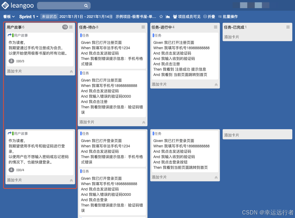Open checklist 0/4 on login story
295x218 pixels.
pos(20,170)
